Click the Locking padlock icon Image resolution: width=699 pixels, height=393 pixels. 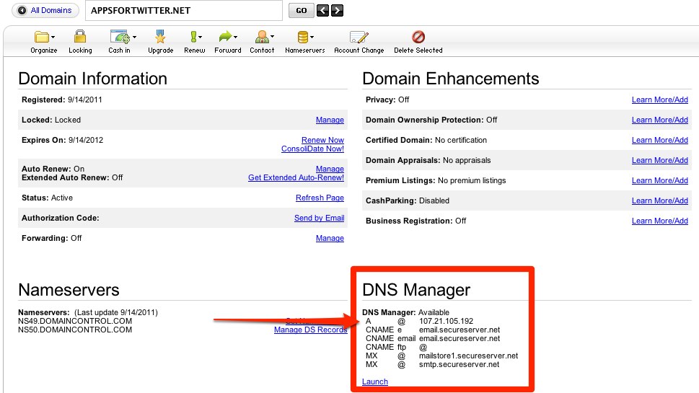pos(80,37)
